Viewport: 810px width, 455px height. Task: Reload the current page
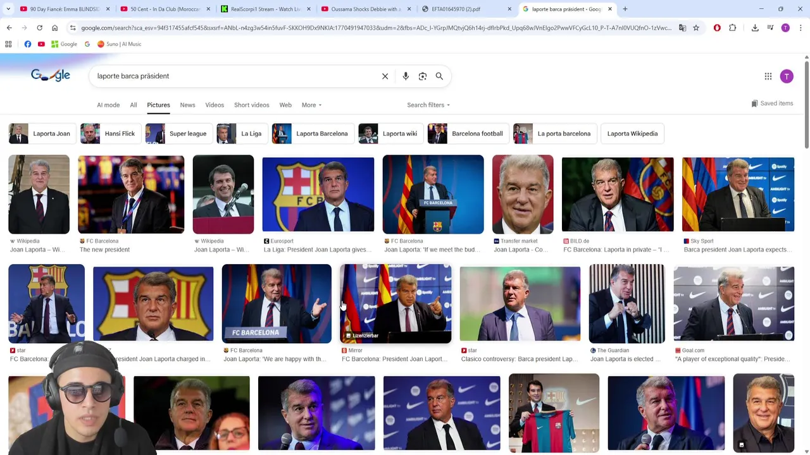click(39, 28)
